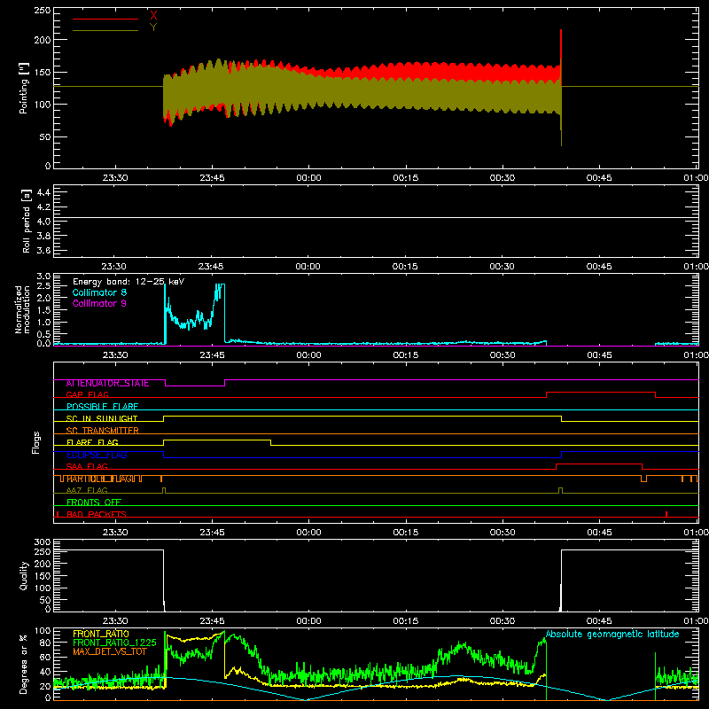Click the cyan Collimator 8 modulation peak
The image size is (709, 709).
click(x=220, y=290)
